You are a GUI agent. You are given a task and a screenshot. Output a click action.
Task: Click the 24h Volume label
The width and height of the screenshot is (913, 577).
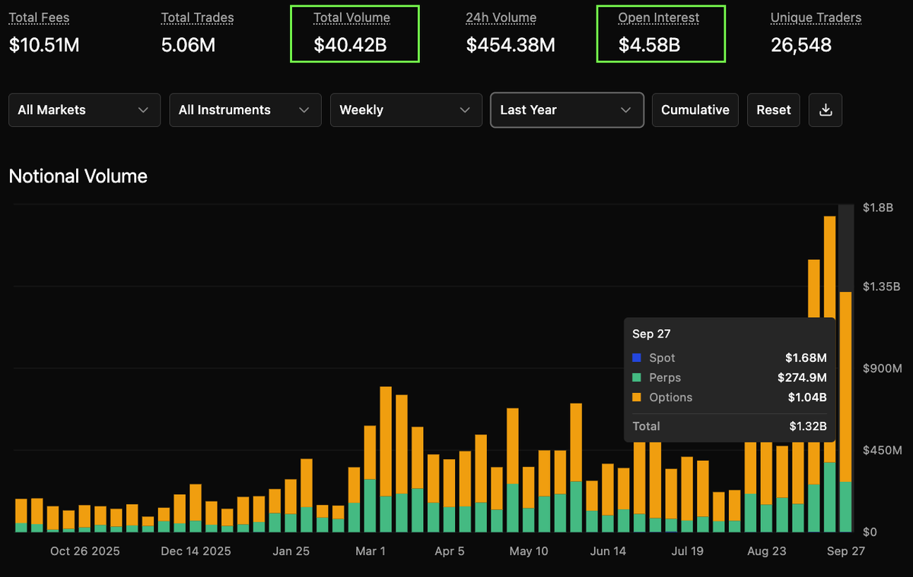click(501, 17)
